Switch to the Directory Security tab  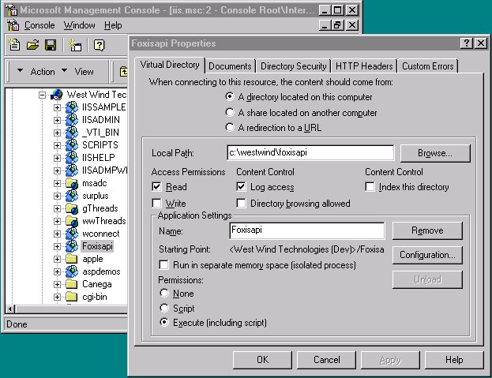293,66
